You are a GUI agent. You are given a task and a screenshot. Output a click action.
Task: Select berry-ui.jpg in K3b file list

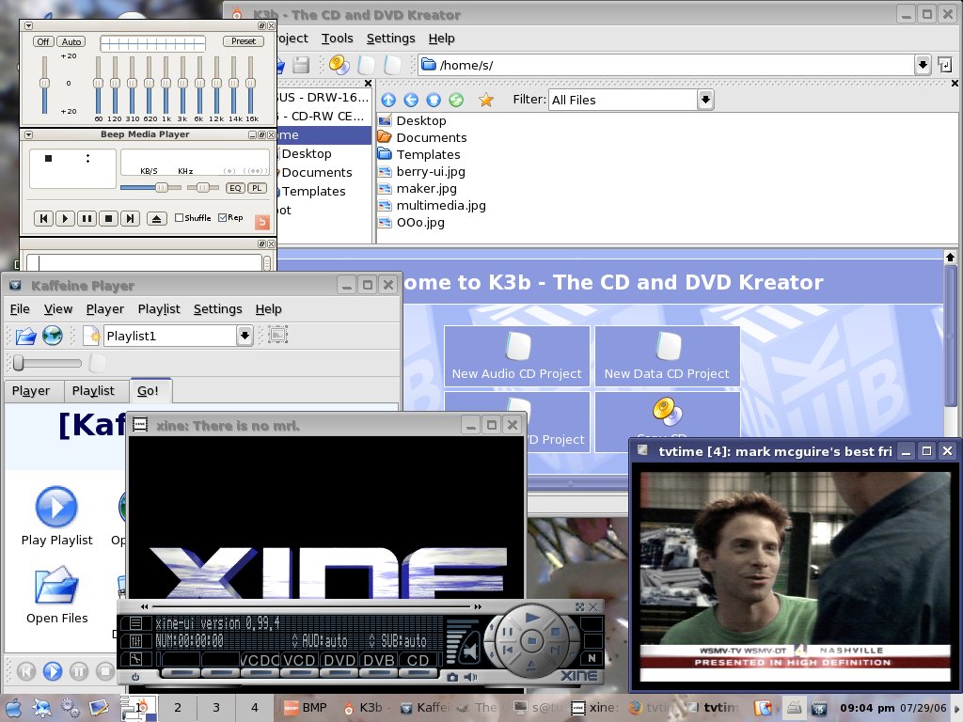[422, 172]
